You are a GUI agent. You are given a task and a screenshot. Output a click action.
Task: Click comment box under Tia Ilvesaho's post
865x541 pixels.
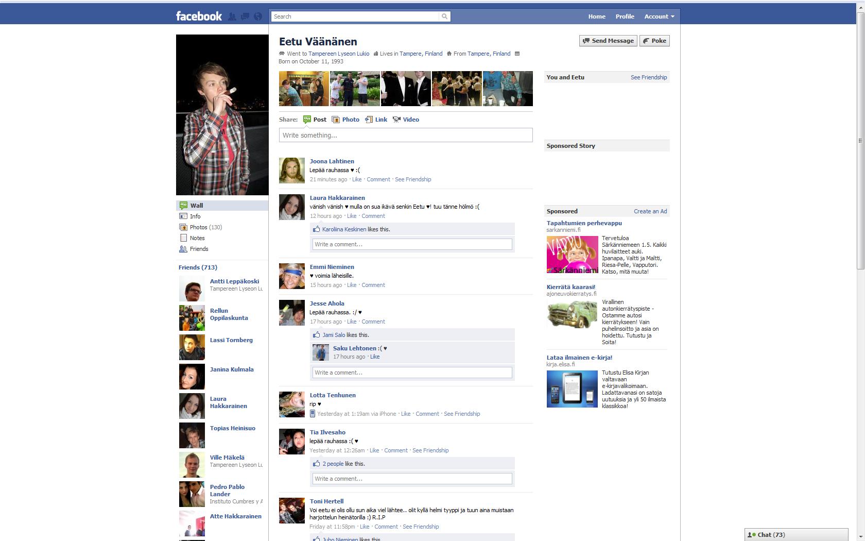tap(412, 479)
